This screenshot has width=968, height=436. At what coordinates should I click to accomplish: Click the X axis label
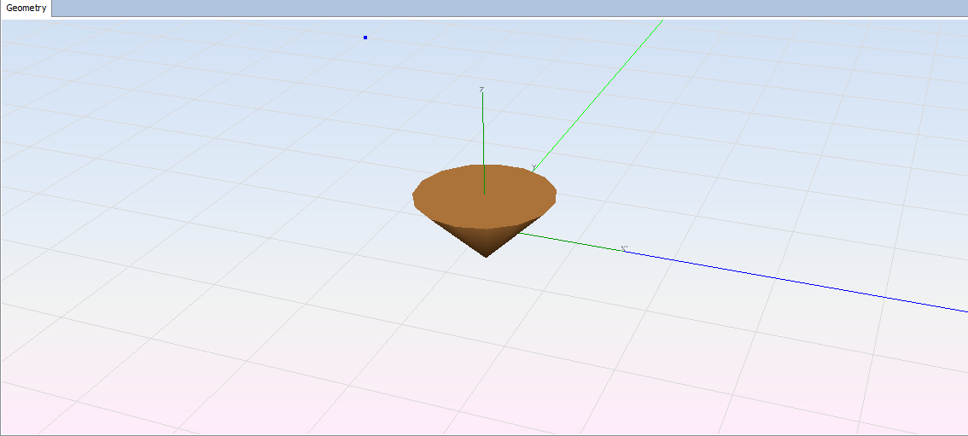coord(625,249)
